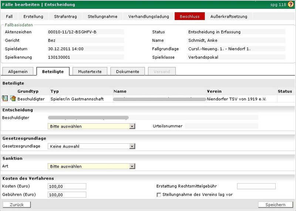Image resolution: width=296 pixels, height=211 pixels.
Task: Open the Entscheidung 'Bitte auswählen' dropdown
Action: pyautogui.click(x=91, y=126)
